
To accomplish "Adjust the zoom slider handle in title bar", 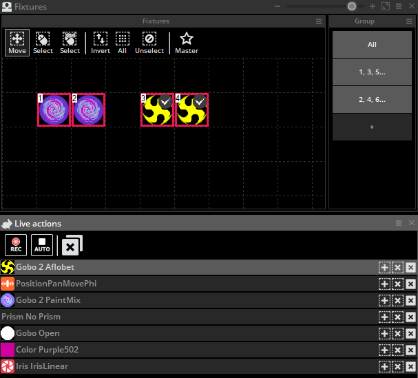I will [x=352, y=6].
